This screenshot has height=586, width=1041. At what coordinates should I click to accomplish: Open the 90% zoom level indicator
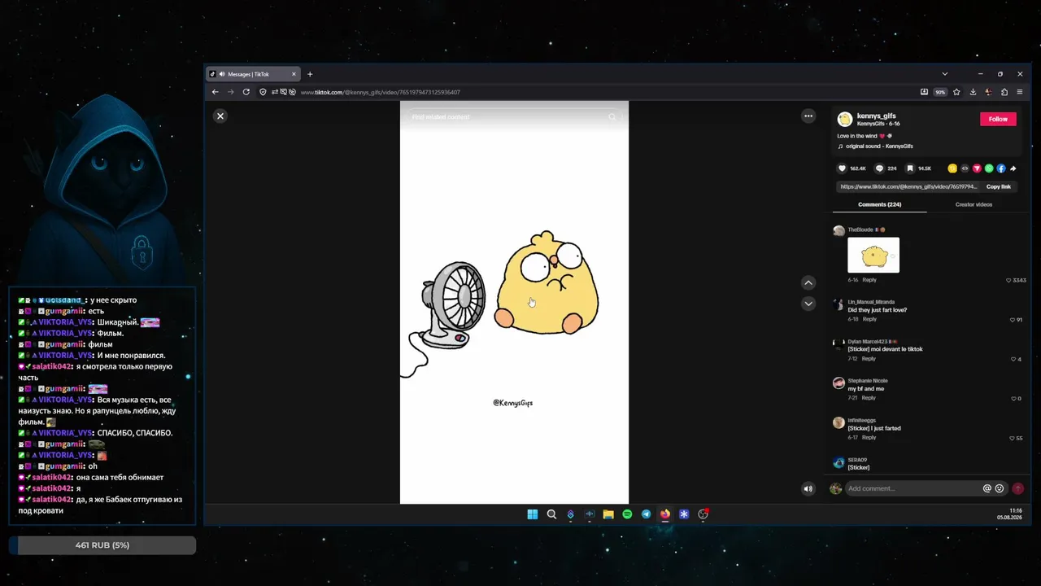pyautogui.click(x=940, y=92)
